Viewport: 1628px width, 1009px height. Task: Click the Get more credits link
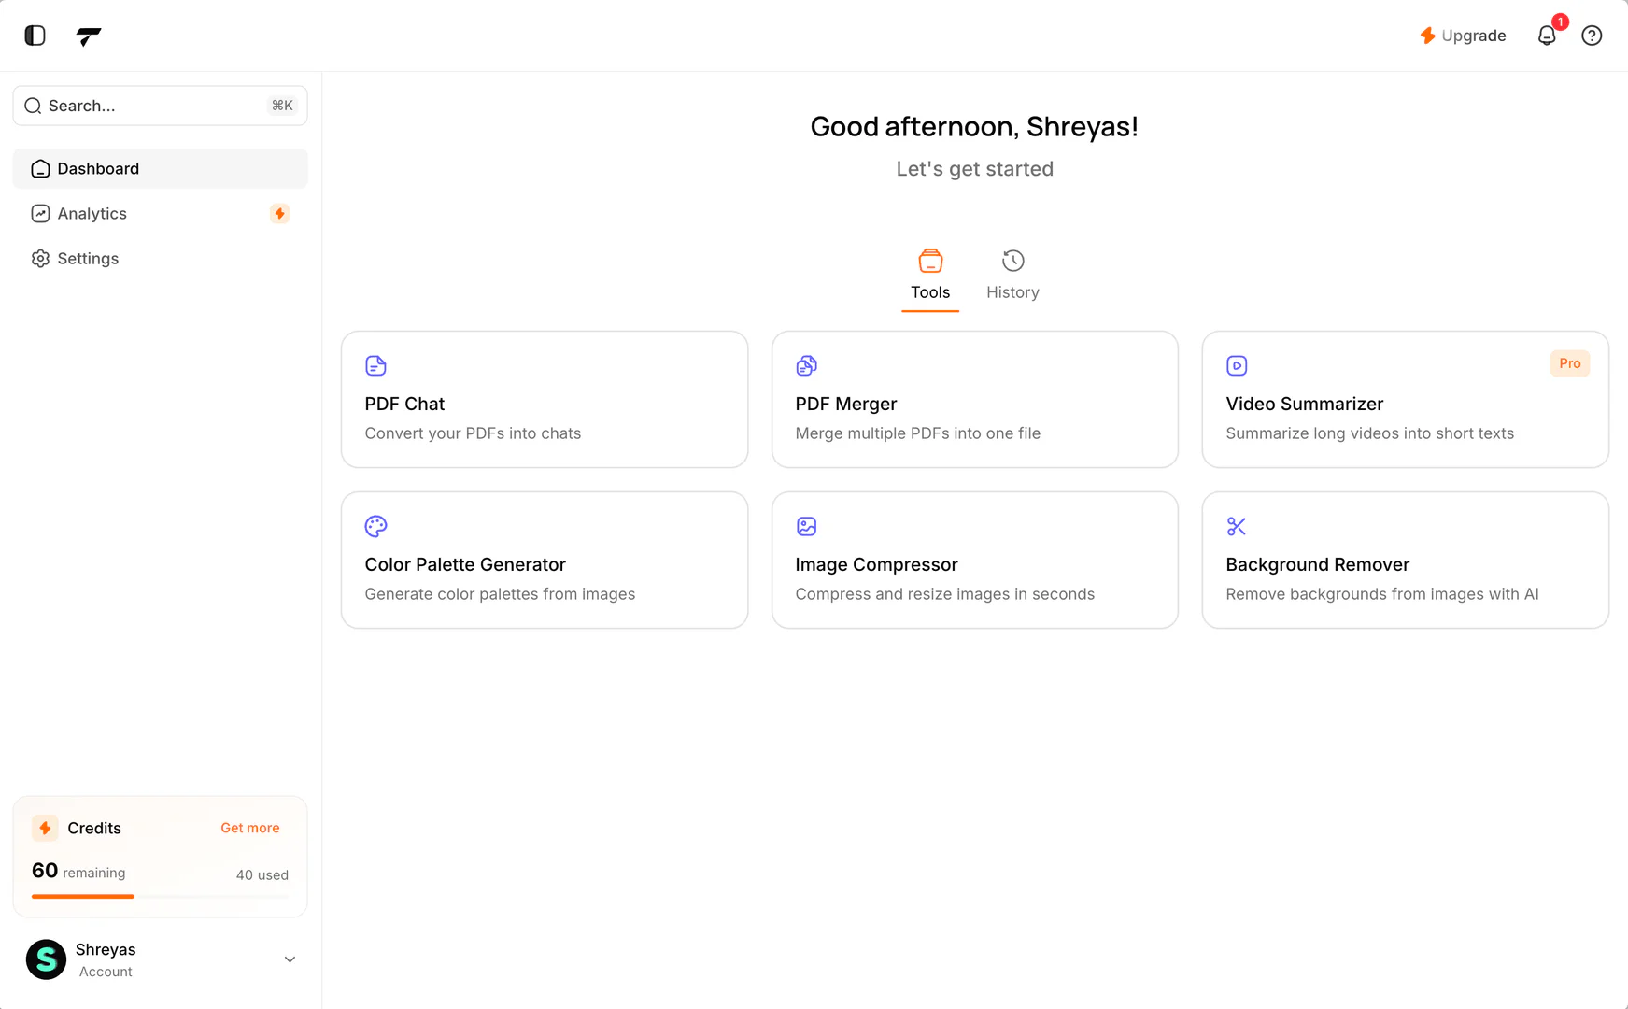pyautogui.click(x=249, y=828)
